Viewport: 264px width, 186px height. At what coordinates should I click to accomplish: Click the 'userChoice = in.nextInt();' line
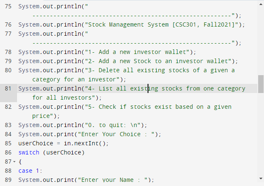63,143
